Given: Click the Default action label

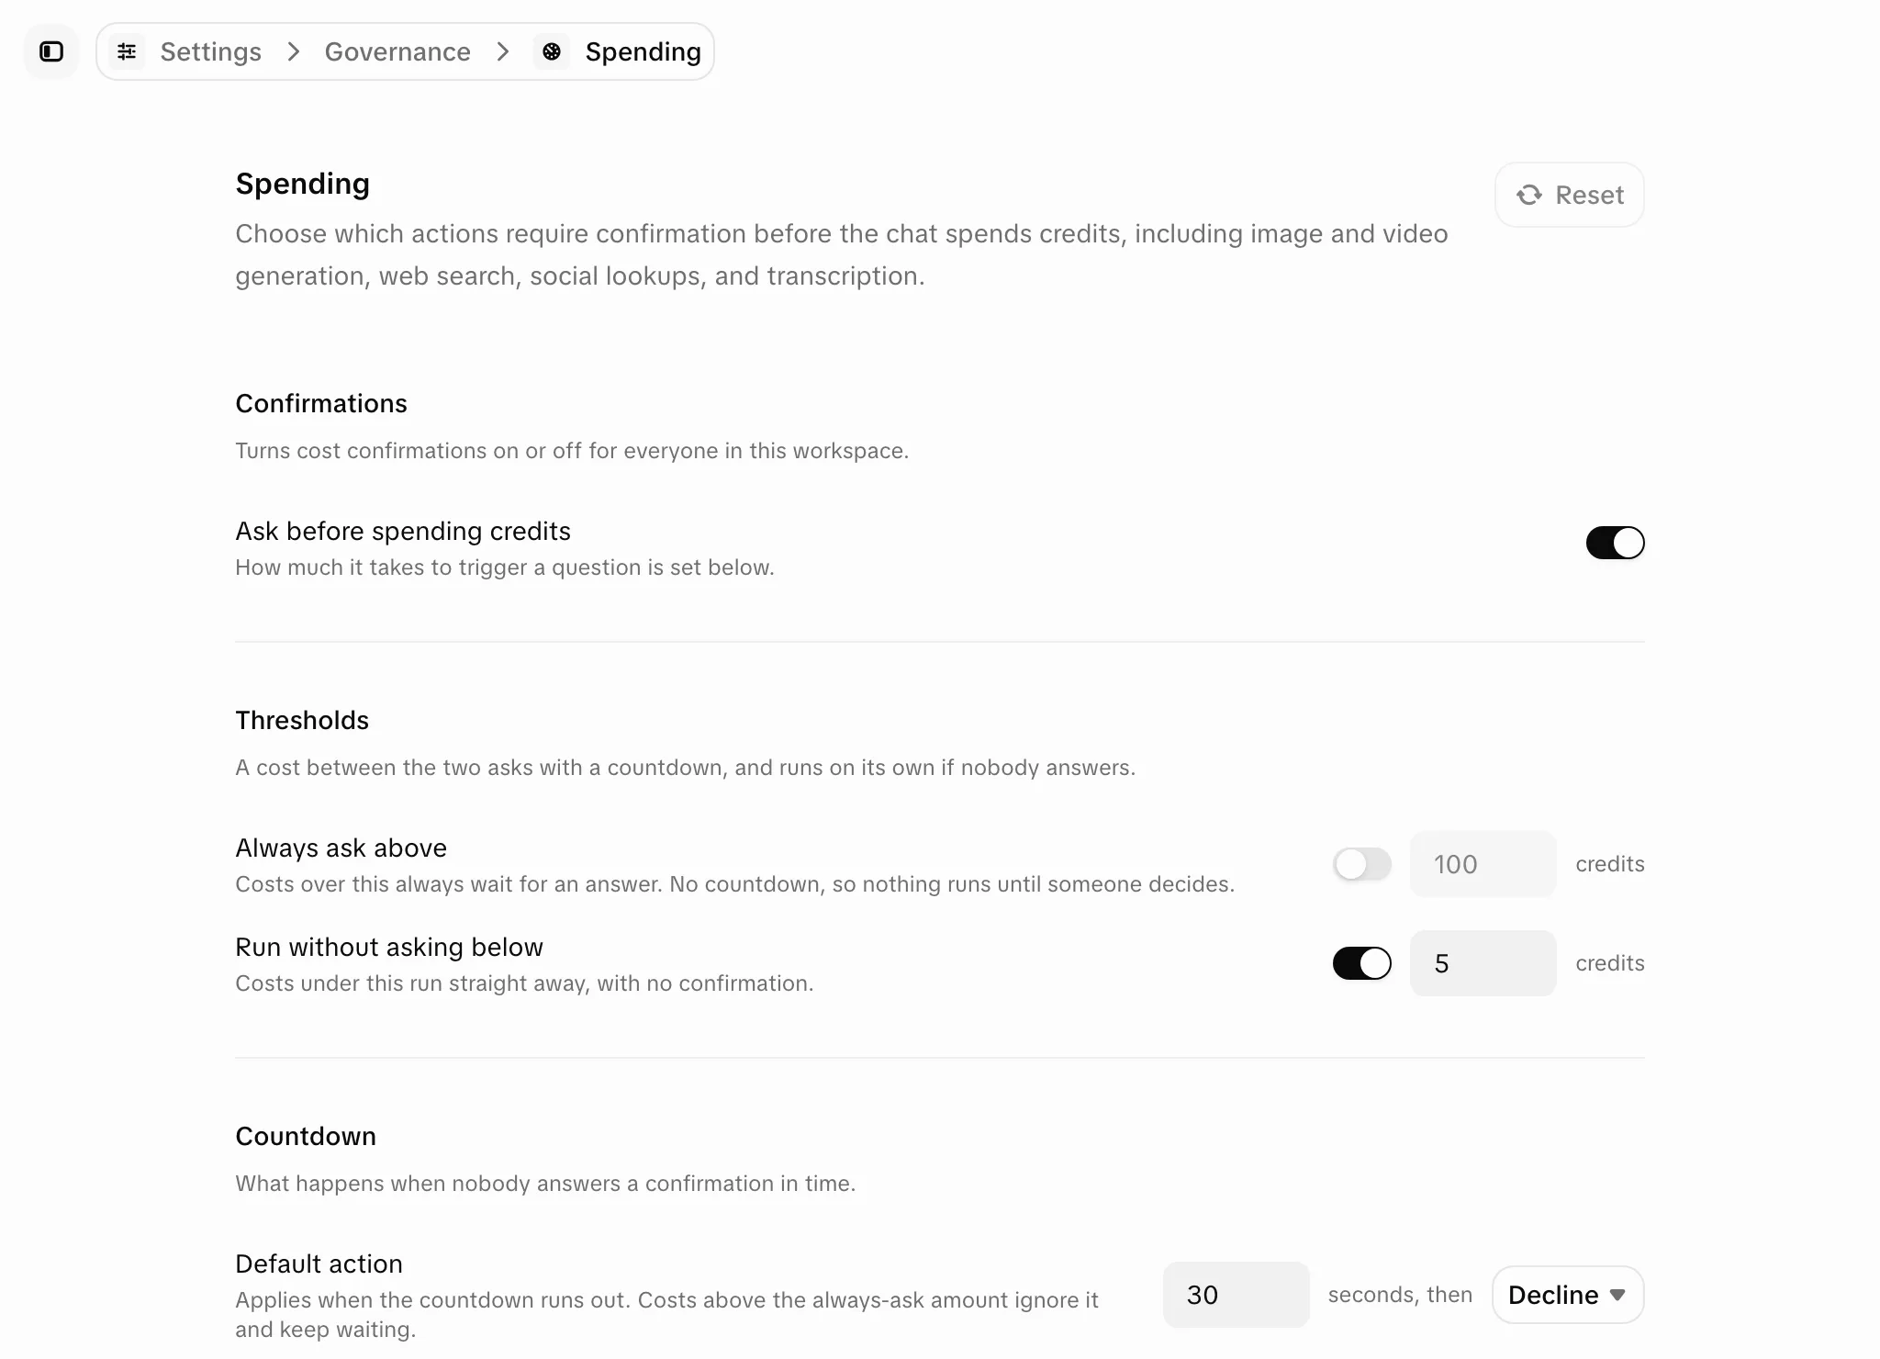Looking at the screenshot, I should pos(319,1264).
